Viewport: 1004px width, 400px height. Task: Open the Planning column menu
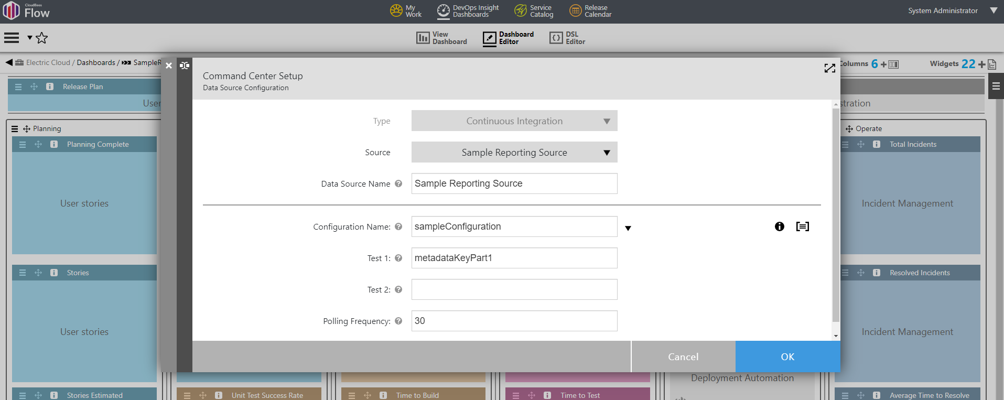point(15,128)
